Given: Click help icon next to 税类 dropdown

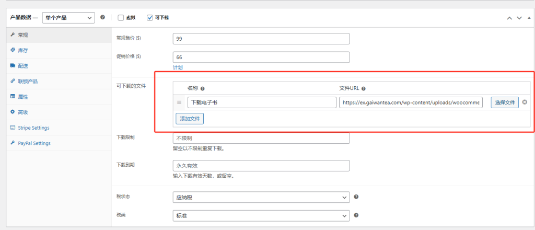Looking at the screenshot, I should (x=356, y=215).
